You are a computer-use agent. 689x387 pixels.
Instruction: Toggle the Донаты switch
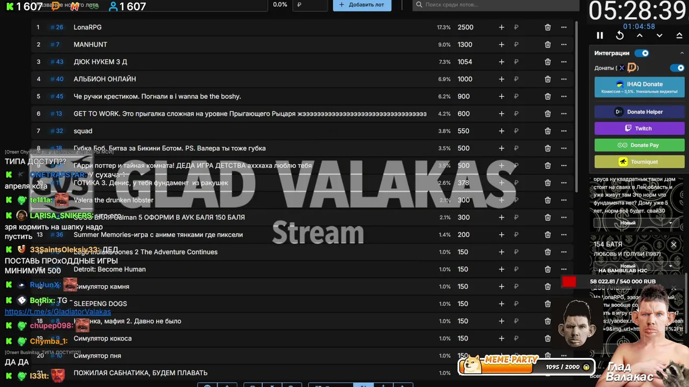tap(677, 68)
